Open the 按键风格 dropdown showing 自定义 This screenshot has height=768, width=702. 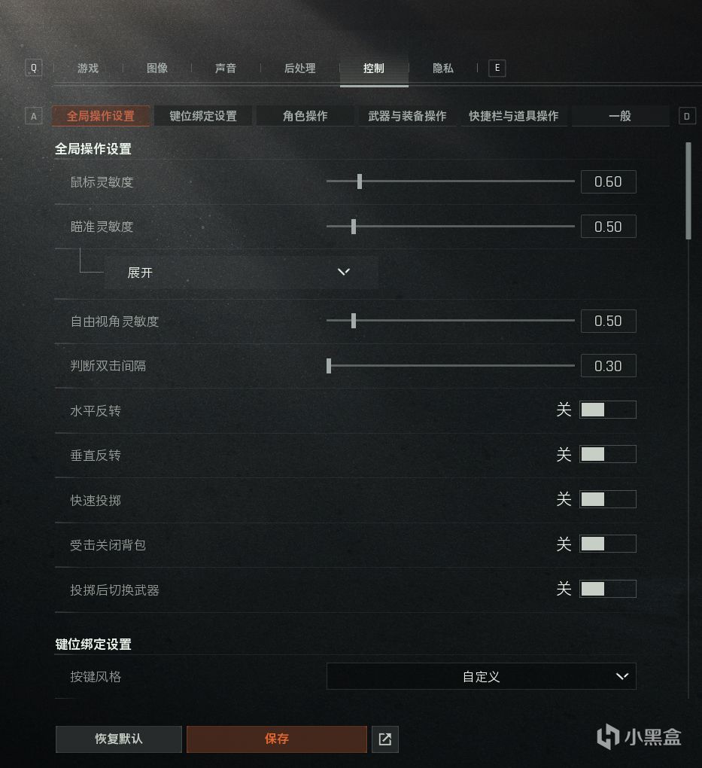tap(482, 676)
